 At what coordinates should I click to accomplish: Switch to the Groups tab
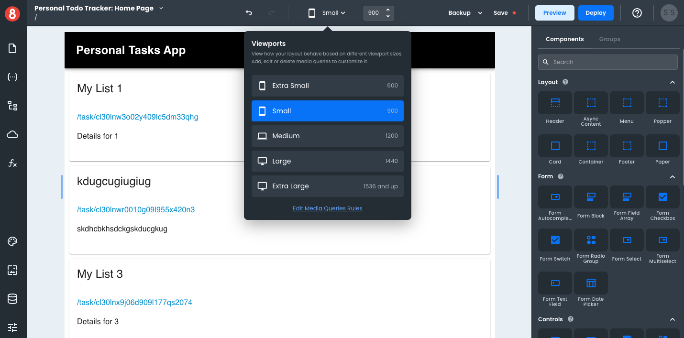tap(609, 39)
